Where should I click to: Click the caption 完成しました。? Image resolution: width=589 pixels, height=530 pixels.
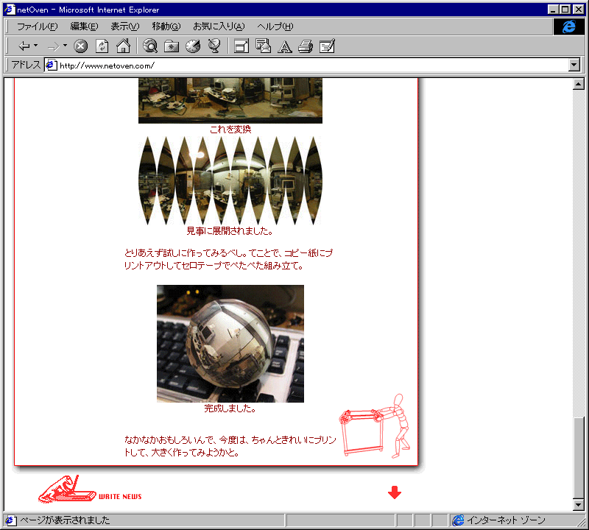point(230,408)
